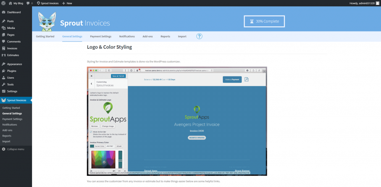Click the WordPress logo in admin bar
Viewport: 381px width, 187px height.
(3, 3)
